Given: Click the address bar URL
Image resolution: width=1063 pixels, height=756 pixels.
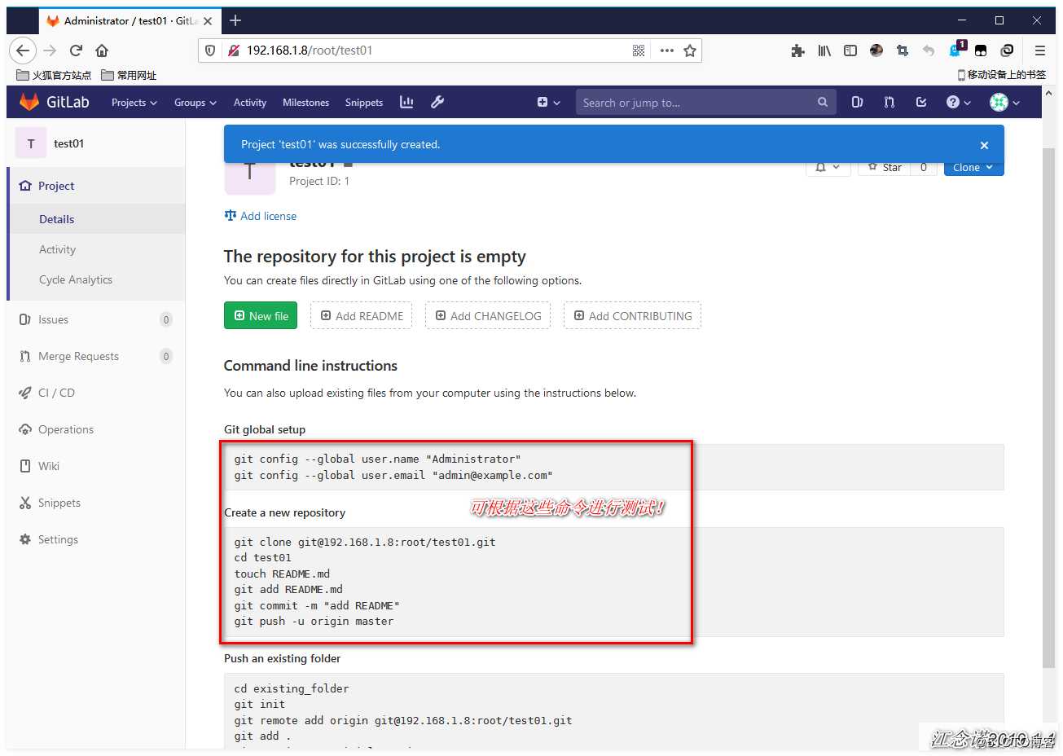Looking at the screenshot, I should pos(310,51).
